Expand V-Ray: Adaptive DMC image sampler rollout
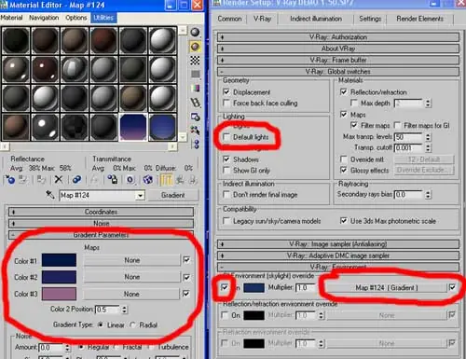 (x=338, y=255)
